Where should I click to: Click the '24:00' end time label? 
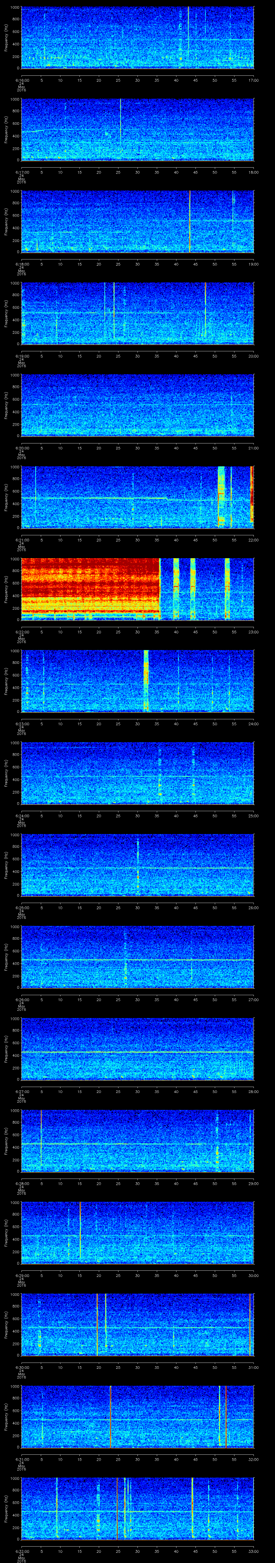coord(253,724)
